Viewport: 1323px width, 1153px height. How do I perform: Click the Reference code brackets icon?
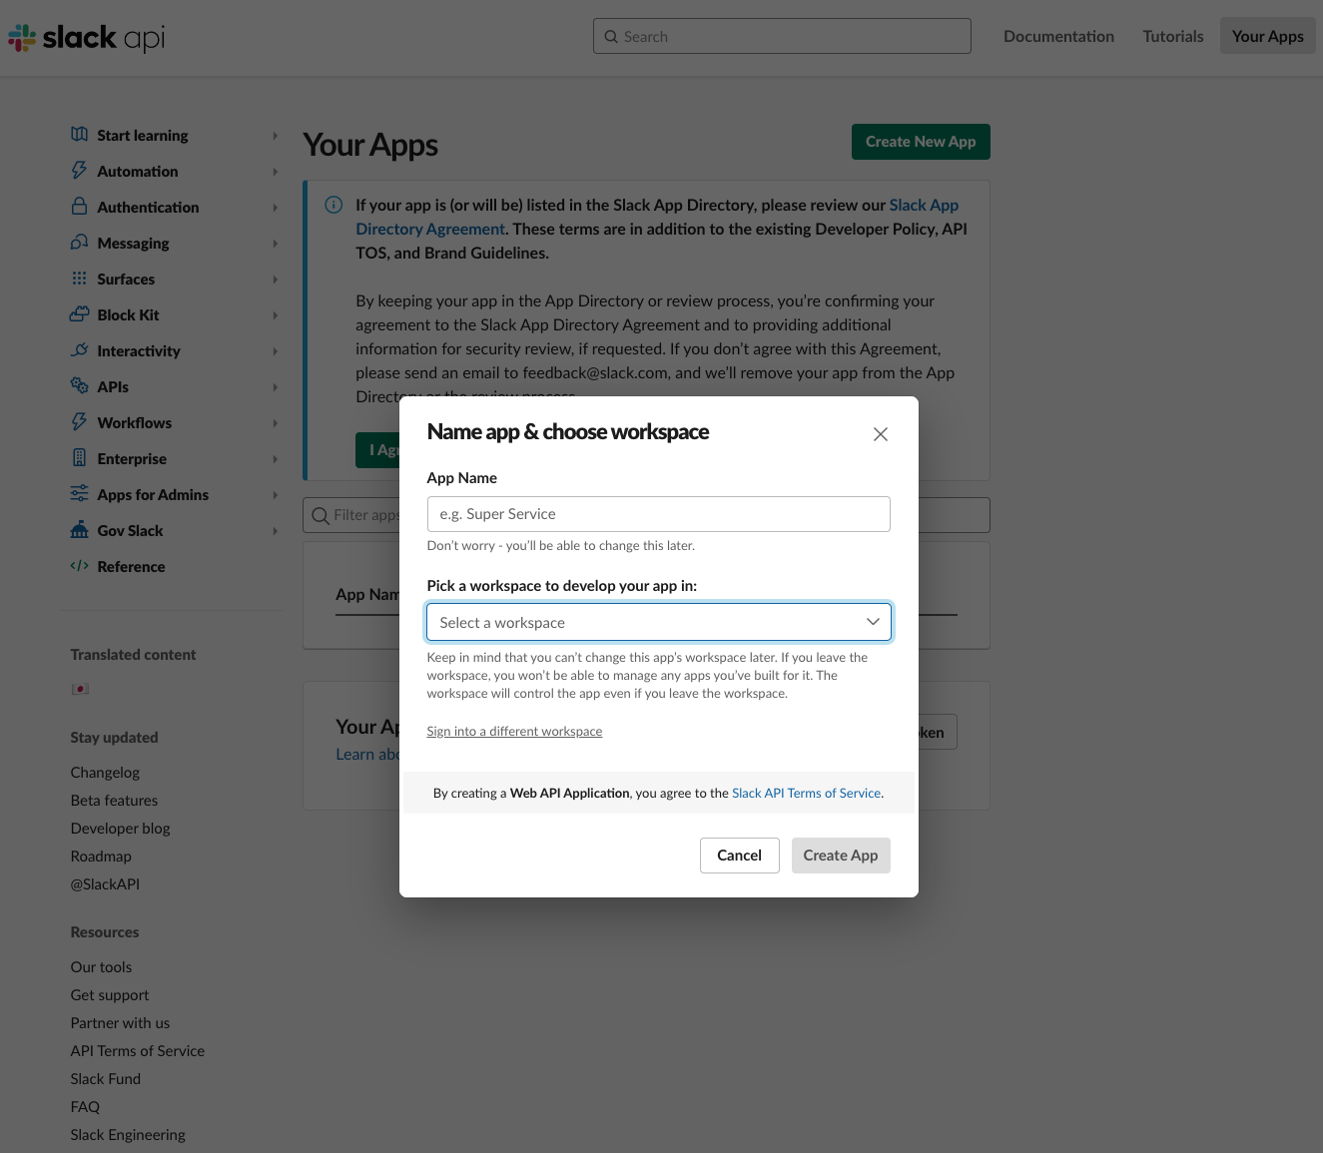point(80,566)
